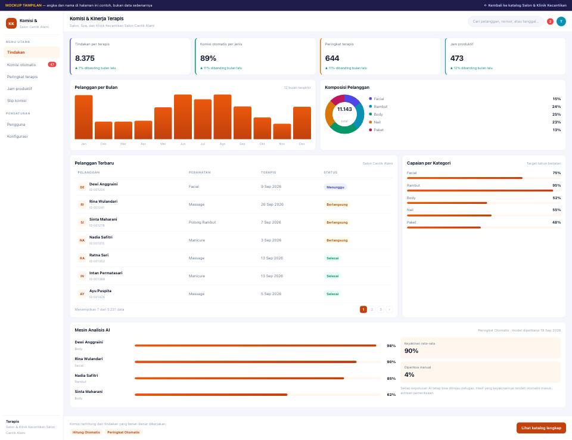
Task: Click the Diperiksa manual 4% box
Action: tap(480, 371)
